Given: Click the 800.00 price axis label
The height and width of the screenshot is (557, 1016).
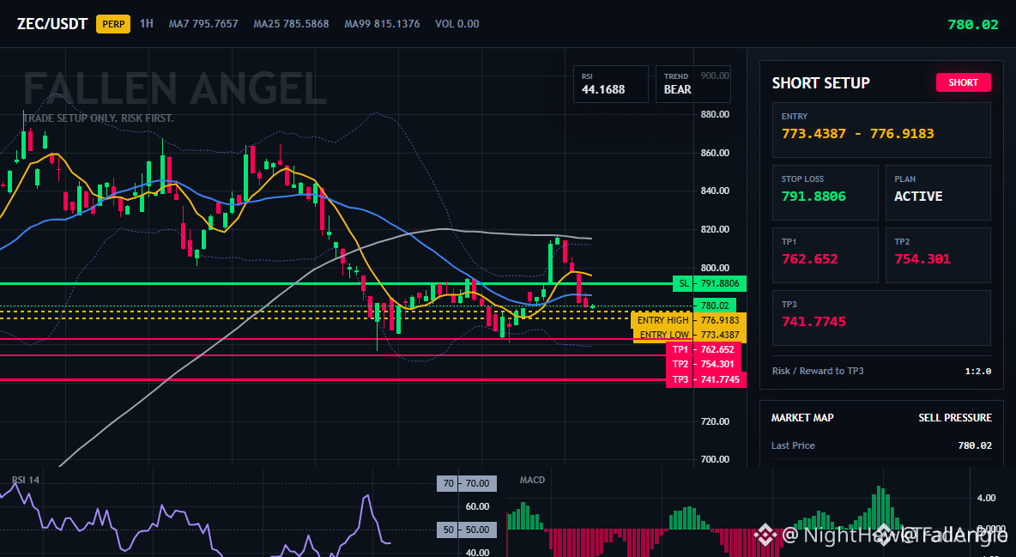Looking at the screenshot, I should click(715, 268).
